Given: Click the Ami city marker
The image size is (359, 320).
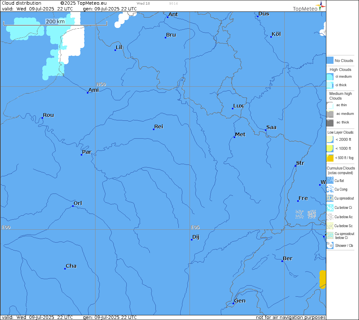Looking at the screenshot, I should tap(88, 93).
